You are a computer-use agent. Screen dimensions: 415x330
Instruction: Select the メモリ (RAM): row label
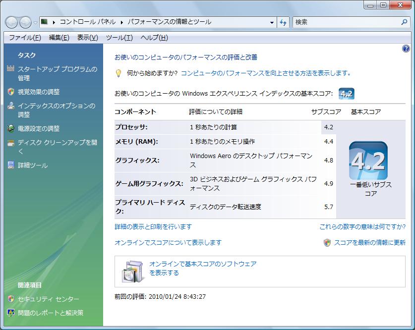136,142
